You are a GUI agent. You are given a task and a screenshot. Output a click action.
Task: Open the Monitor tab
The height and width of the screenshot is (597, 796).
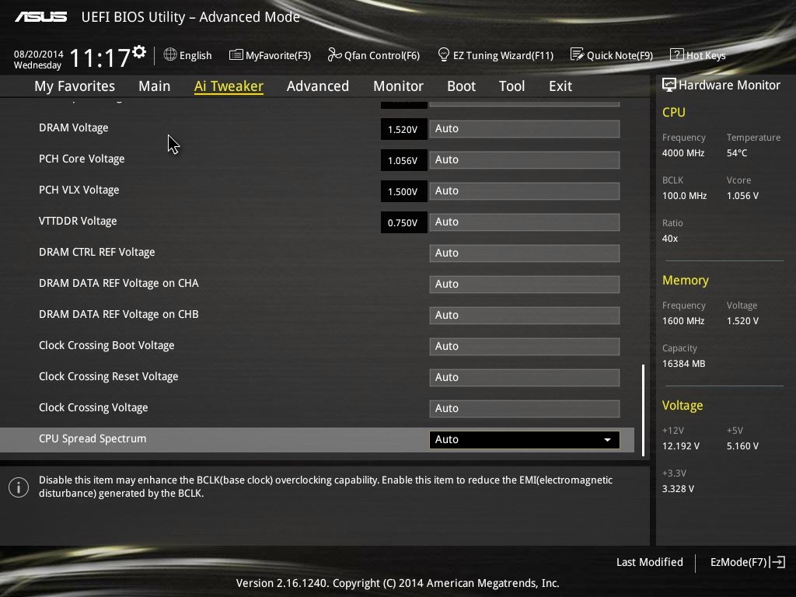click(398, 86)
